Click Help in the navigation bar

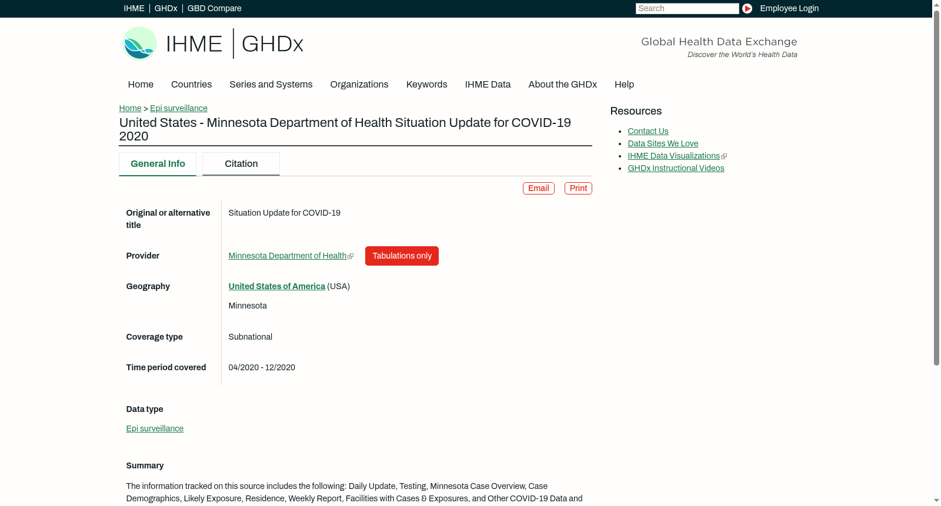(x=624, y=85)
